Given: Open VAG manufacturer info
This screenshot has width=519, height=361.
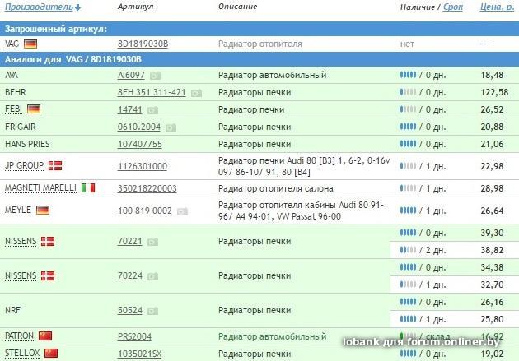Looking at the screenshot, I should (12, 44).
